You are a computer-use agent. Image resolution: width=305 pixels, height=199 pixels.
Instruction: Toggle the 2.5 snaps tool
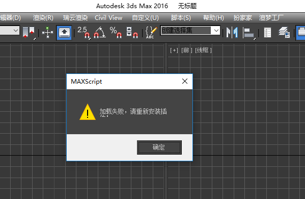[x=84, y=33]
